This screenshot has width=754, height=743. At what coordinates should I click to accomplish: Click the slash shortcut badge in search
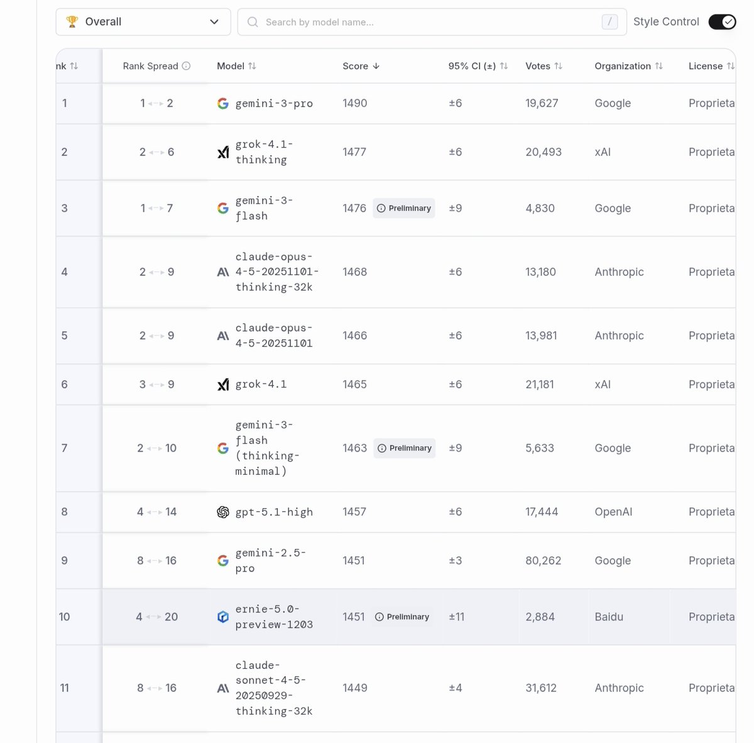tap(609, 22)
